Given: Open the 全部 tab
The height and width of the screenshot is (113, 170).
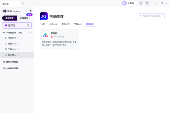Looking at the screenshot, I should 43,25.
